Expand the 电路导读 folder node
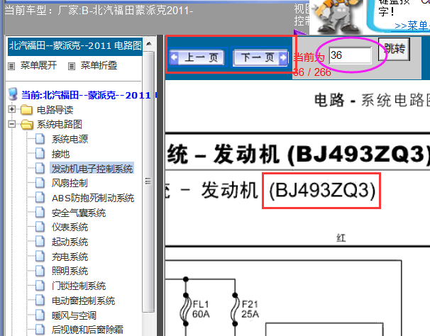This screenshot has width=430, height=336. (12, 109)
